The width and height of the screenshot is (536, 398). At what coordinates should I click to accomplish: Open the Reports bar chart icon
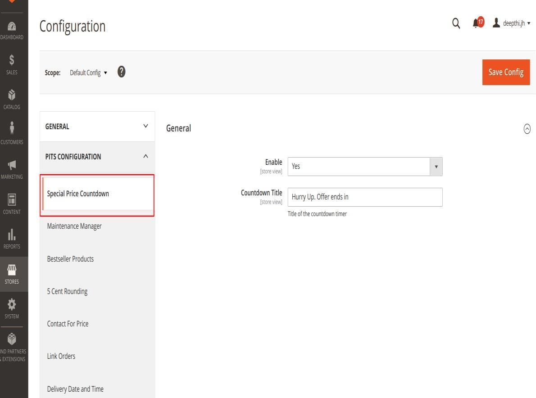pos(14,238)
